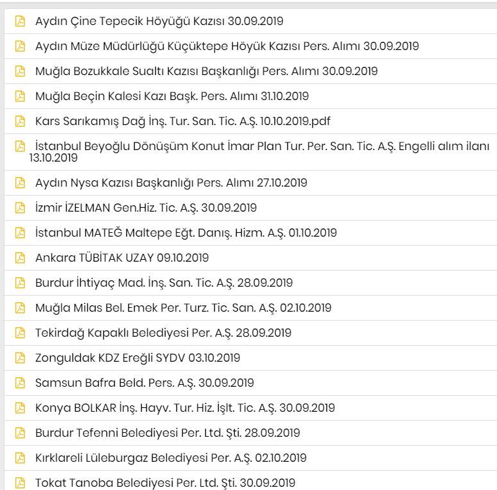Open İzmir İZELMAN Gen.Hiz. Tic. A.Ş. link
497x490 pixels.
[146, 208]
